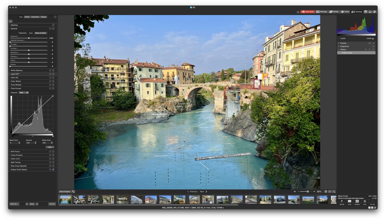Click the 1:1 actual size zoom button
Image resolution: width=386 pixels, height=220 pixels.
330,191
